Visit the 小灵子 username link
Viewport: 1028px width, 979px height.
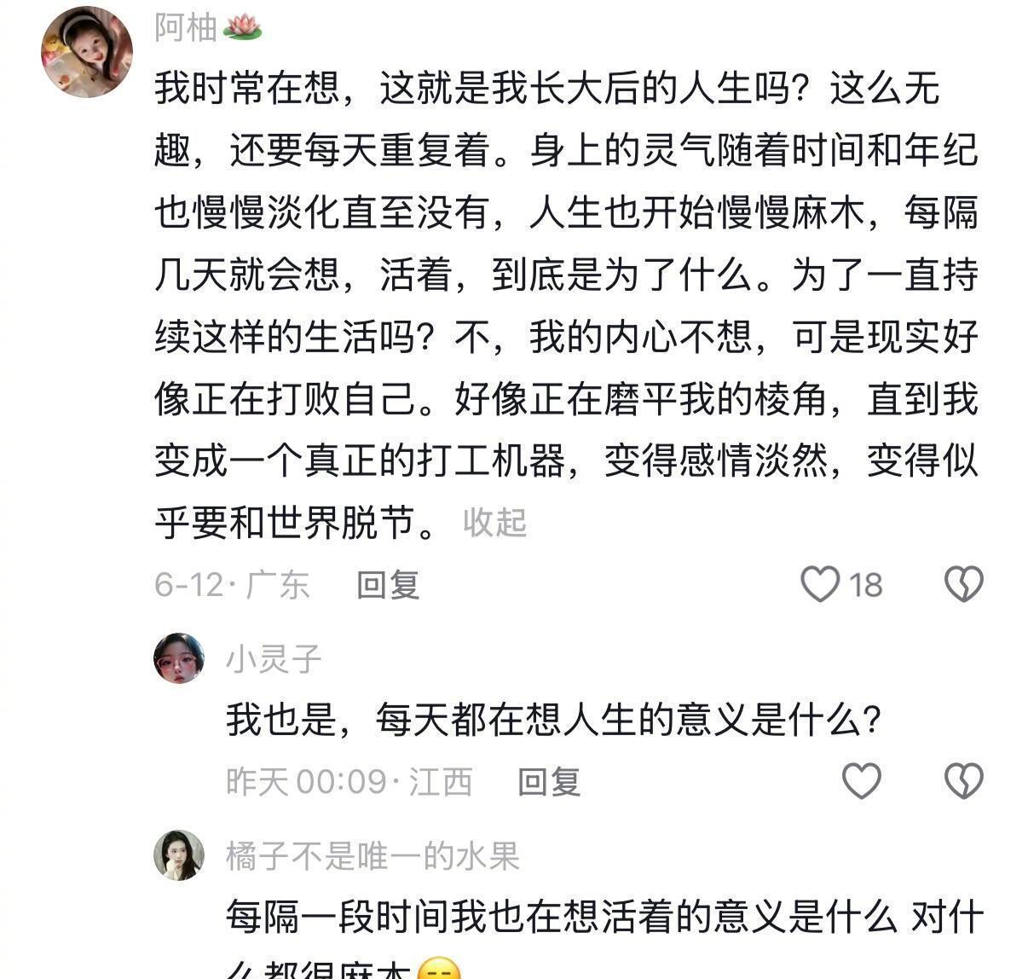pos(274,659)
